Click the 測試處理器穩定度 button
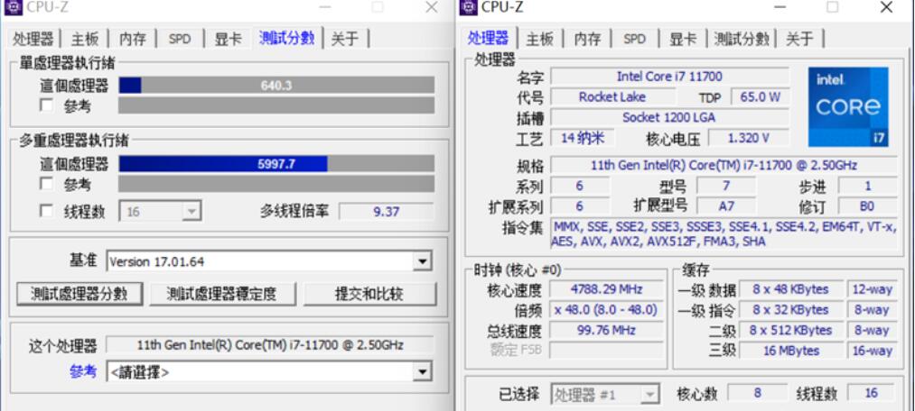915x411 pixels. click(221, 294)
